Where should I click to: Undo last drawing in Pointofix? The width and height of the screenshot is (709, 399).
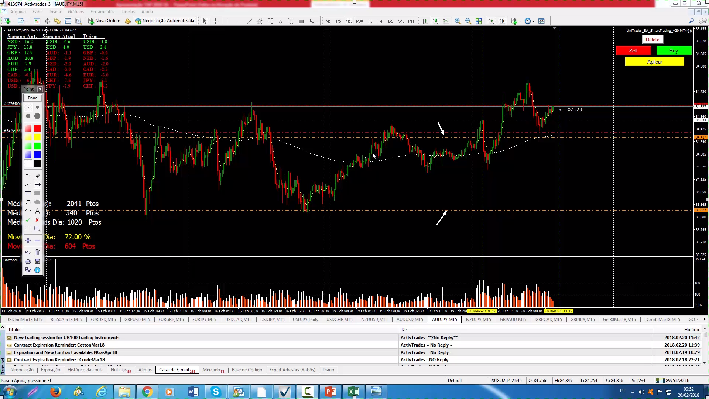point(28,252)
